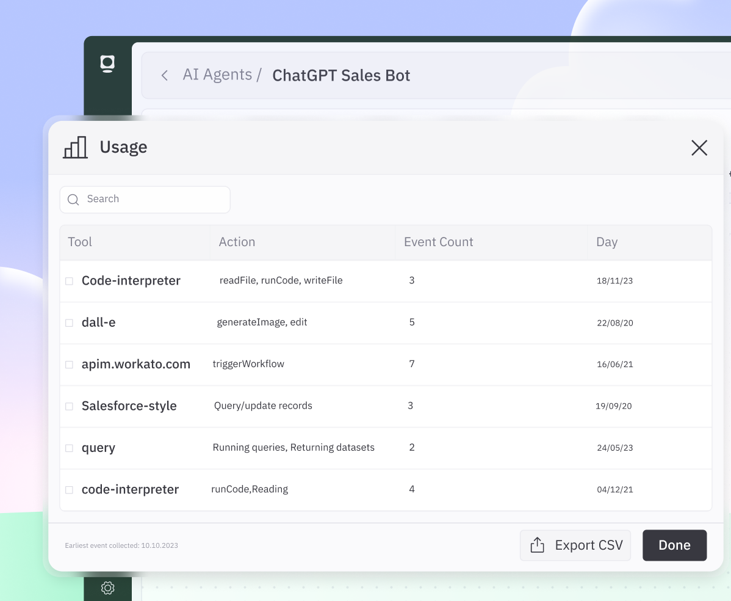This screenshot has width=731, height=601.
Task: Sort by the Day column header
Action: (x=607, y=242)
